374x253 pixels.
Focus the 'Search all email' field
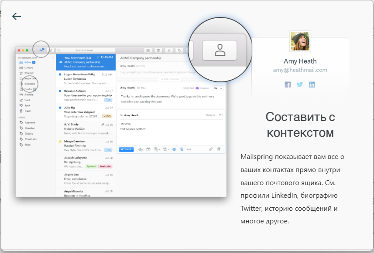pos(86,50)
